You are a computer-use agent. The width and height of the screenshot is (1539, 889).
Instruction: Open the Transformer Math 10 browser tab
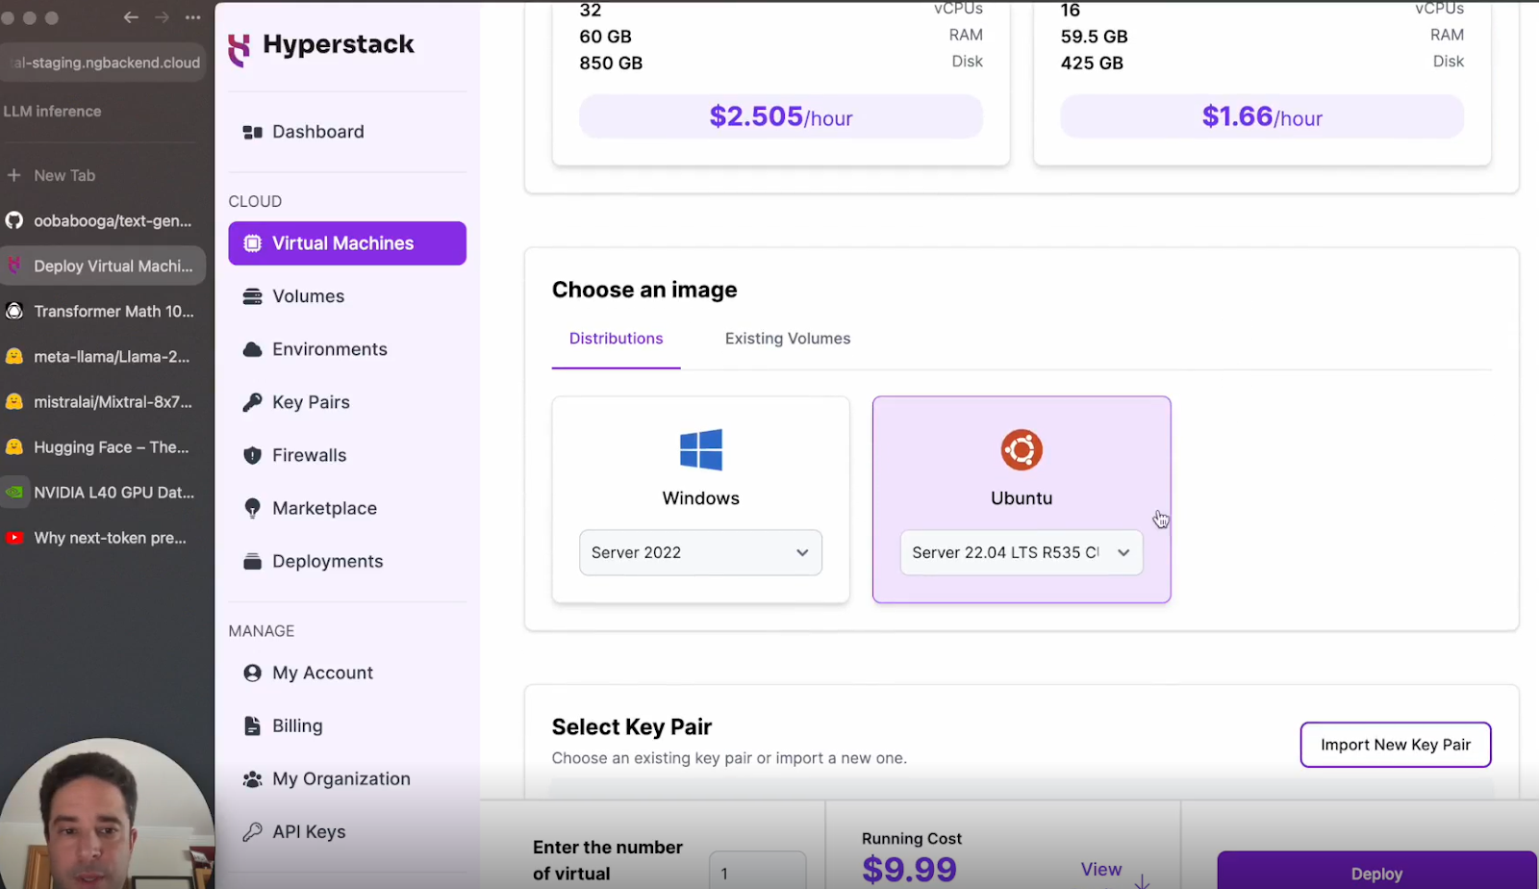pyautogui.click(x=103, y=311)
